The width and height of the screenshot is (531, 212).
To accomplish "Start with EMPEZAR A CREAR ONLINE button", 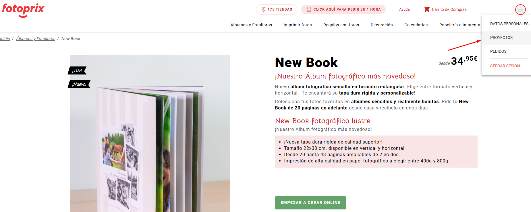I will click(310, 203).
